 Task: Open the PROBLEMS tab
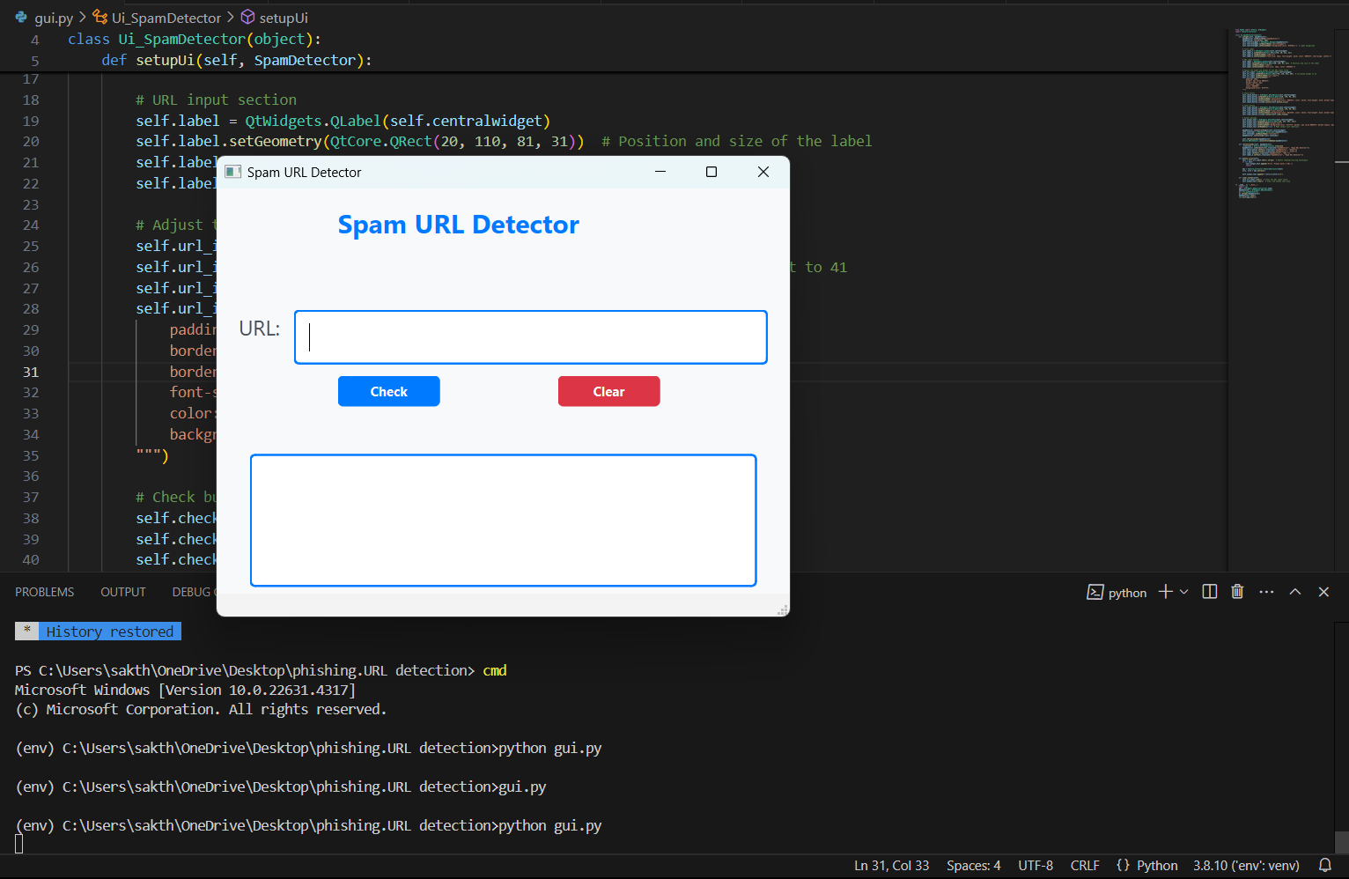[45, 592]
